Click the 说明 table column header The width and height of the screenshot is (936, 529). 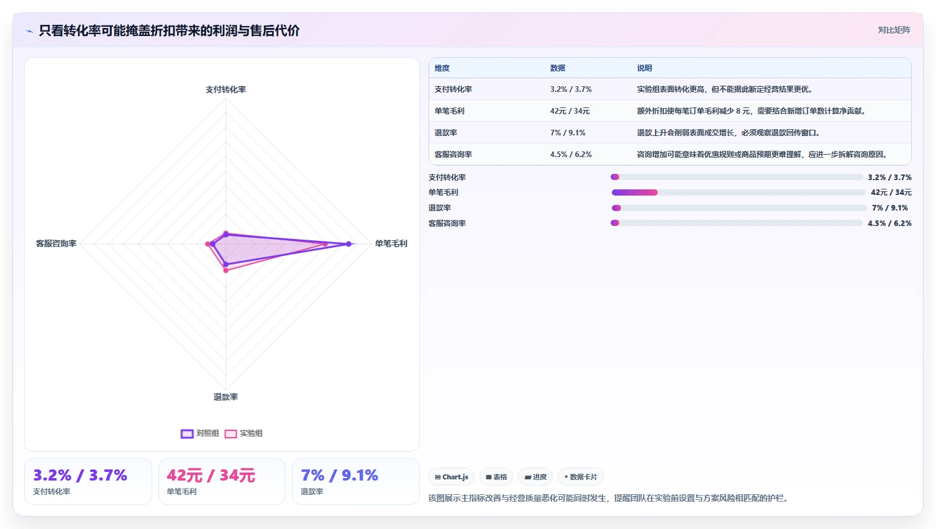click(645, 68)
